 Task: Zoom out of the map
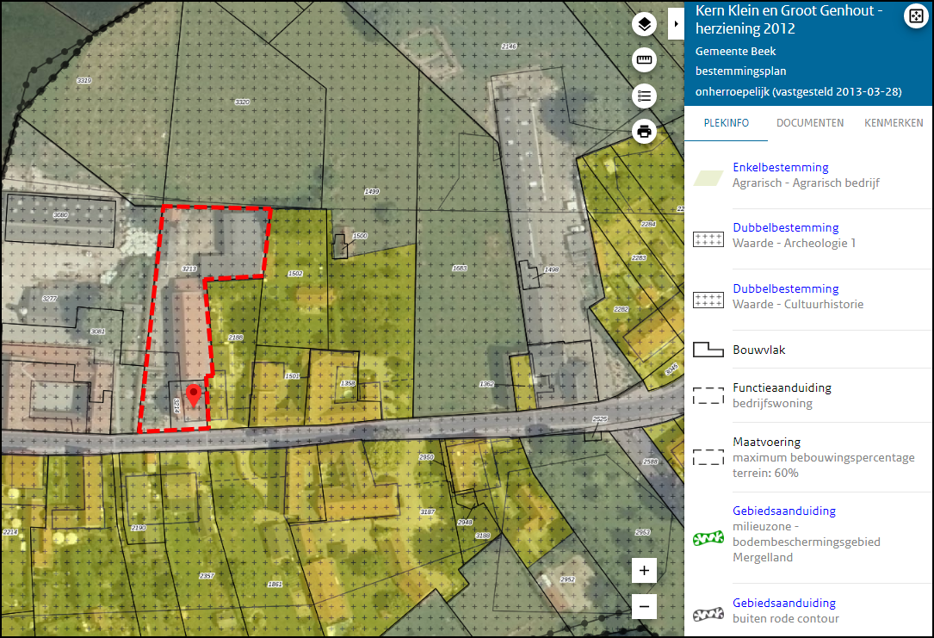[x=644, y=606]
